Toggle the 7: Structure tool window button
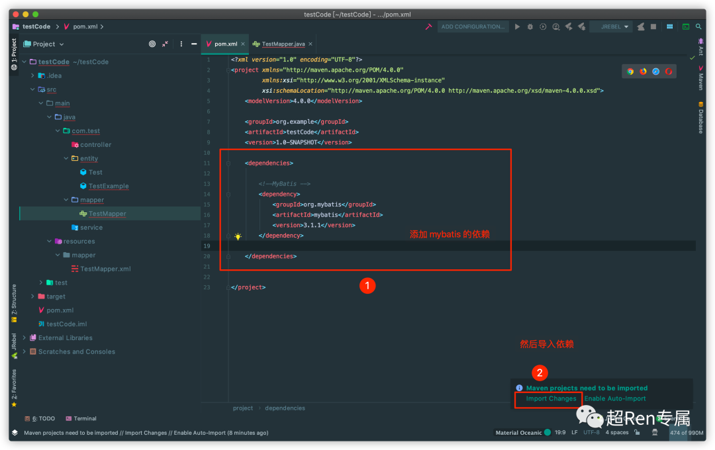Image resolution: width=715 pixels, height=450 pixels. tap(14, 303)
